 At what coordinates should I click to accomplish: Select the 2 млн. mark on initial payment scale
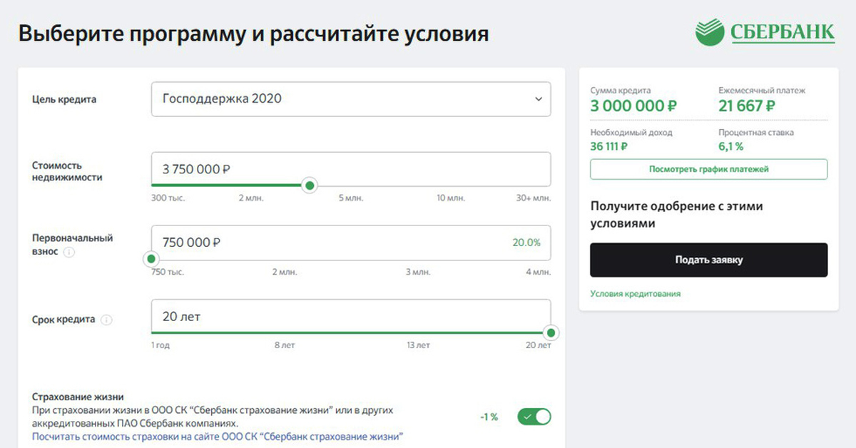point(285,273)
